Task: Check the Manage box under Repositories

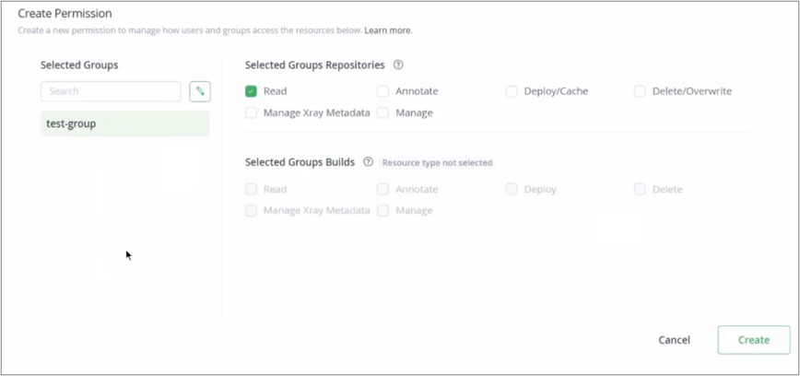Action: click(382, 112)
